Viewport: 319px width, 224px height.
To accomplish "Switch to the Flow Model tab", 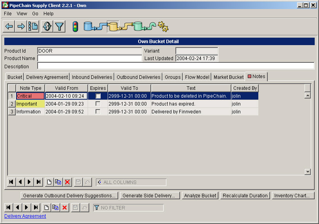I will (197, 77).
